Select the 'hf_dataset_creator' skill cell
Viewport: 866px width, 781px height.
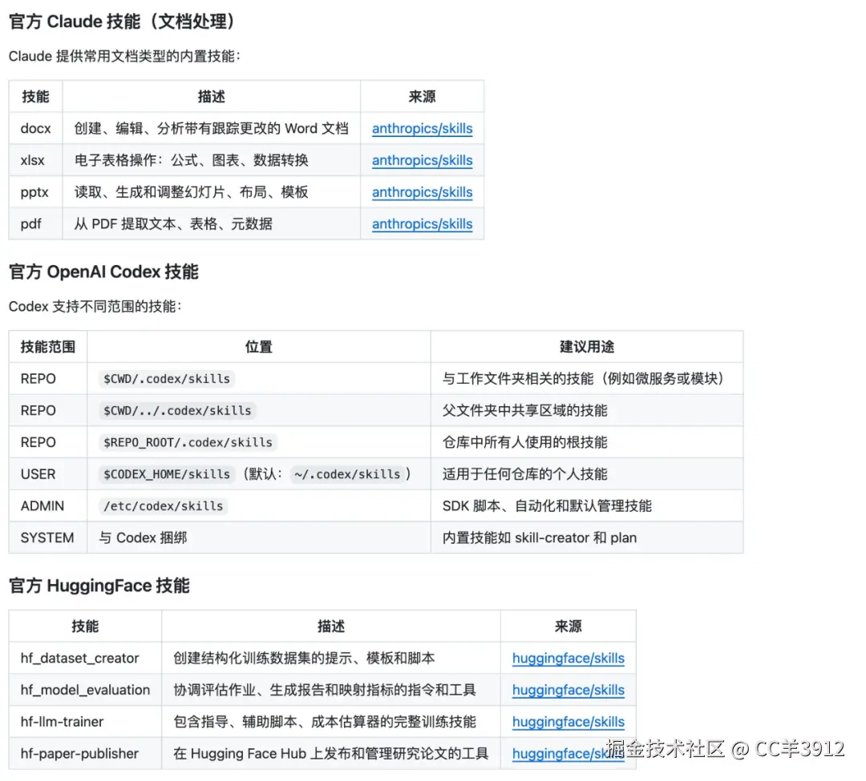point(85,658)
